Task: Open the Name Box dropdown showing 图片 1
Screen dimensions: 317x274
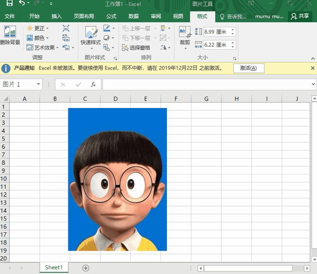Action: coord(39,84)
